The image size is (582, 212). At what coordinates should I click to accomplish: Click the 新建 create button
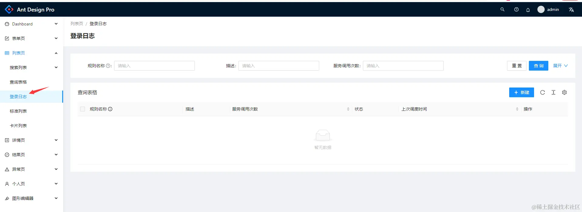coord(522,92)
